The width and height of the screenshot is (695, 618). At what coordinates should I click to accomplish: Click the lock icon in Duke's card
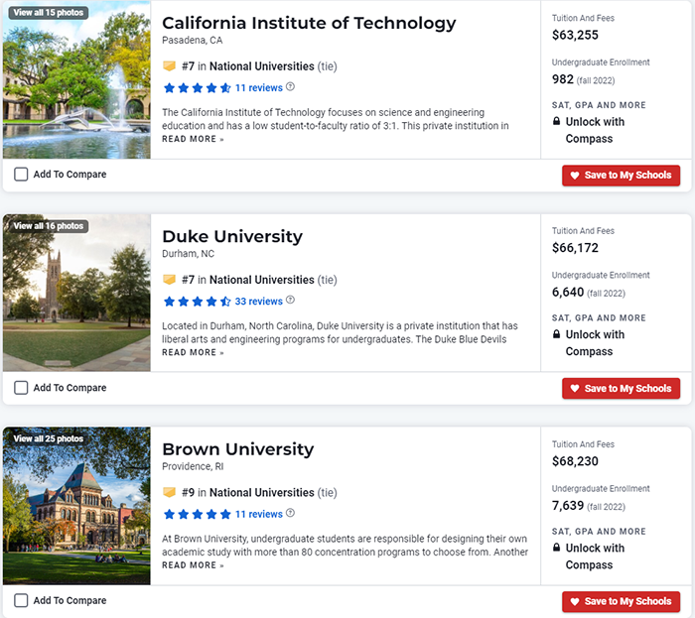557,335
